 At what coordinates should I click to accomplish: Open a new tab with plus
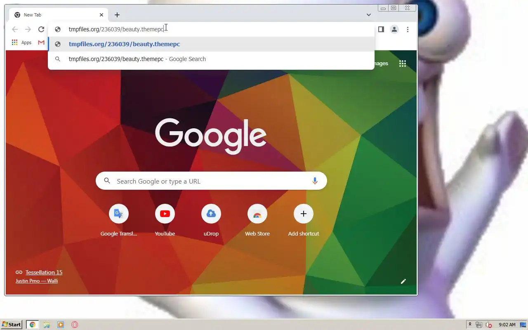pyautogui.click(x=117, y=15)
